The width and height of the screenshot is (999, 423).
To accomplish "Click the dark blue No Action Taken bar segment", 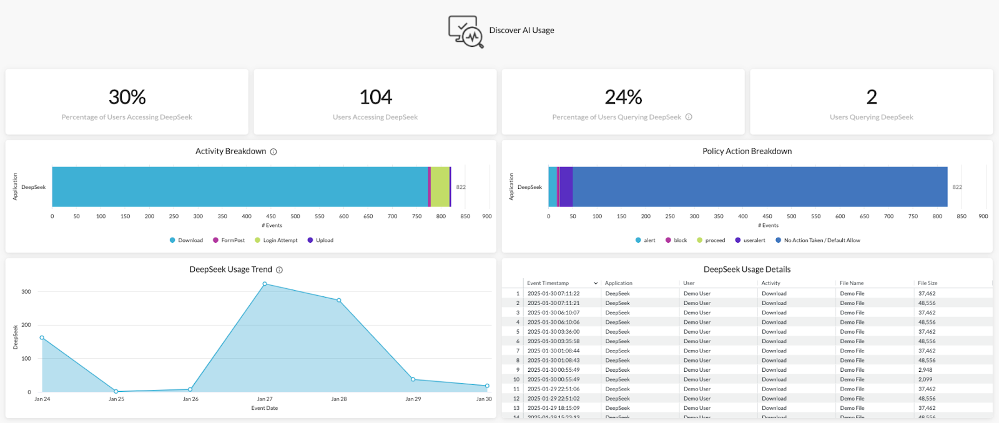I will pos(760,187).
